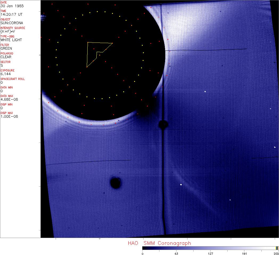Image resolution: width=279 pixels, height=255 pixels.
Task: Select the date value 30 Jan 1985
Action: (x=10, y=6)
